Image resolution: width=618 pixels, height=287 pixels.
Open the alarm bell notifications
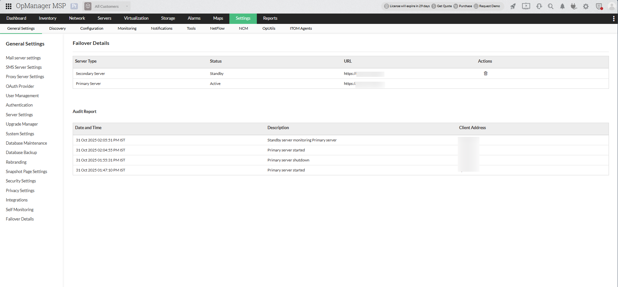[x=562, y=6]
